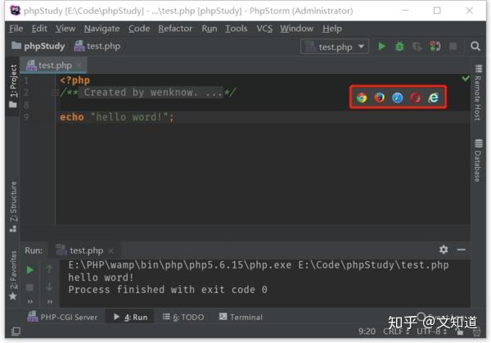Click cursor position 9:20 in status bar
Image resolution: width=491 pixels, height=343 pixels.
click(x=367, y=331)
